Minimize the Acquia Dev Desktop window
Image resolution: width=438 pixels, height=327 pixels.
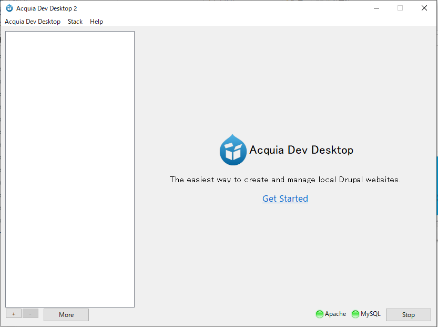point(376,8)
